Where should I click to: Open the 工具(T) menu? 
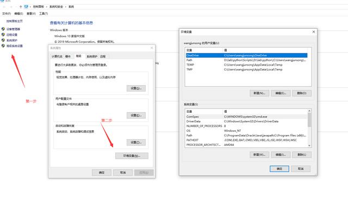pyautogui.click(x=43, y=14)
